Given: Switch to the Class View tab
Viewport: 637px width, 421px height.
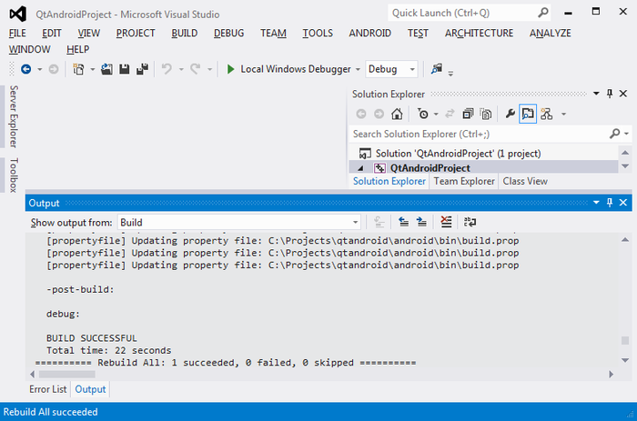Looking at the screenshot, I should (x=525, y=181).
